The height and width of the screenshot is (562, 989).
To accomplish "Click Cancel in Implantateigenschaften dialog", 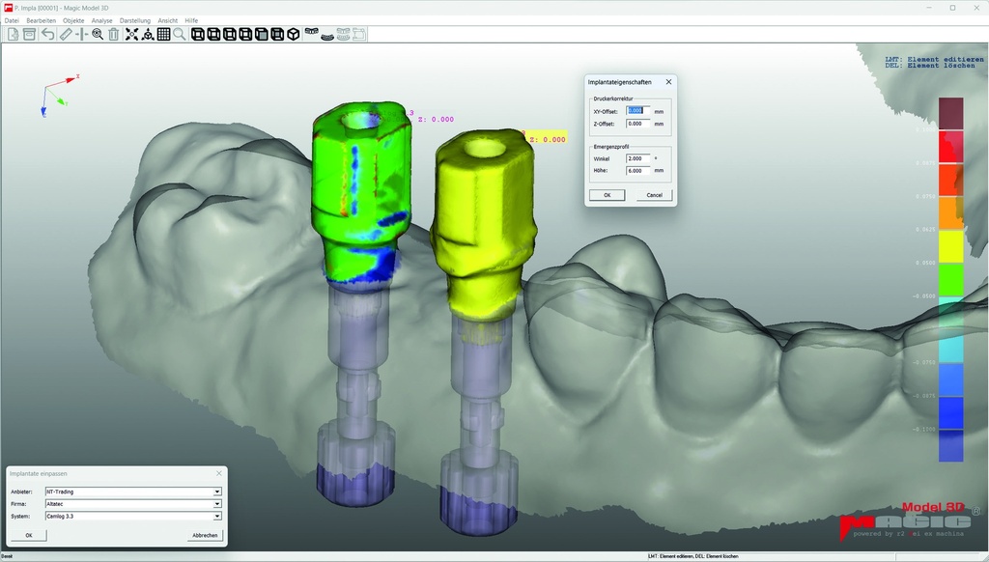I will tap(654, 195).
